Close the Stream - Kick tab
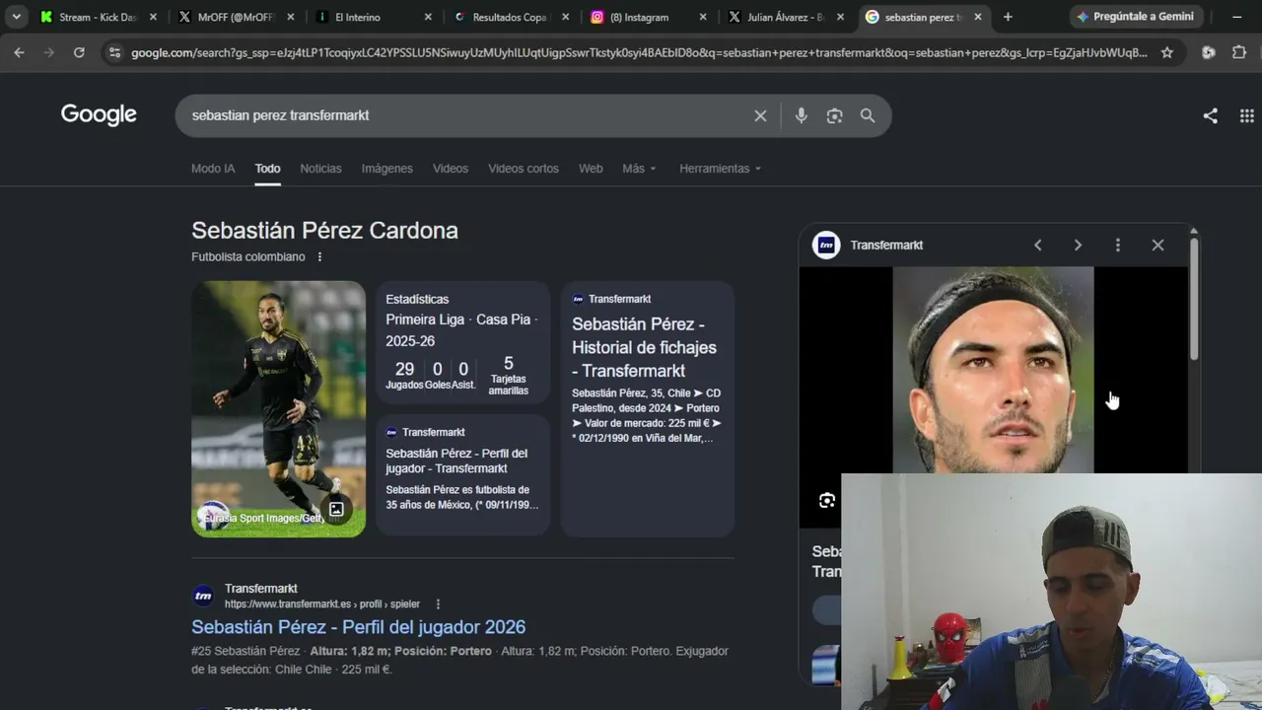 tap(153, 17)
